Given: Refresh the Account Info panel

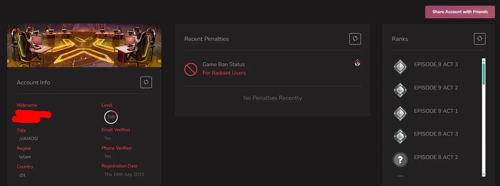Looking at the screenshot, I should (146, 82).
